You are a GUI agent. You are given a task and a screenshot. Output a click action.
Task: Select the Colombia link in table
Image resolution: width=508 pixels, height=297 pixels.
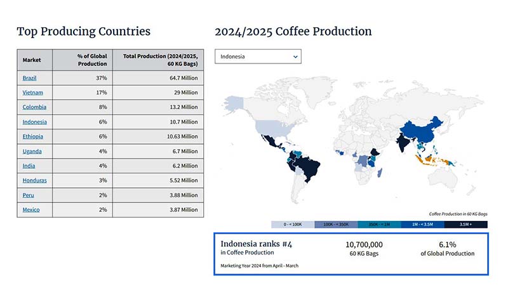(x=34, y=107)
